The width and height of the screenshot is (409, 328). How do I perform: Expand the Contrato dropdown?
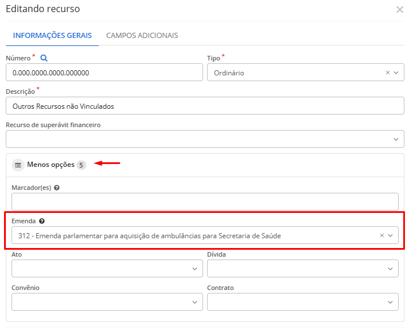coord(390,302)
